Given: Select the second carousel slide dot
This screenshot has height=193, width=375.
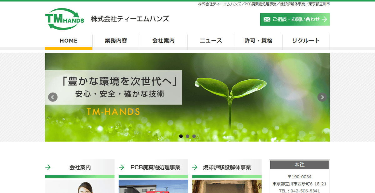Looking at the screenshot, I should point(187,136).
